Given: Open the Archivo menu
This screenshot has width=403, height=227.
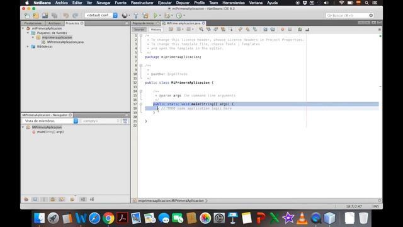Looking at the screenshot, I should [62, 3].
